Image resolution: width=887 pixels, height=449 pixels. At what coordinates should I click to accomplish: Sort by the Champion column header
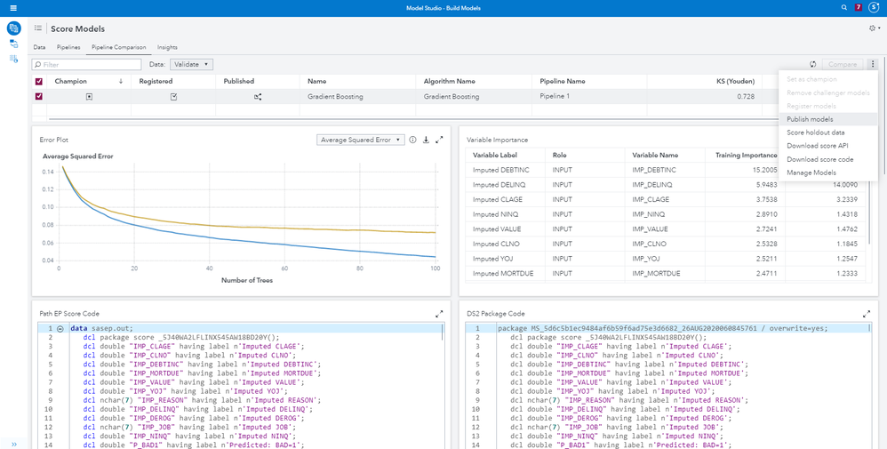click(71, 81)
